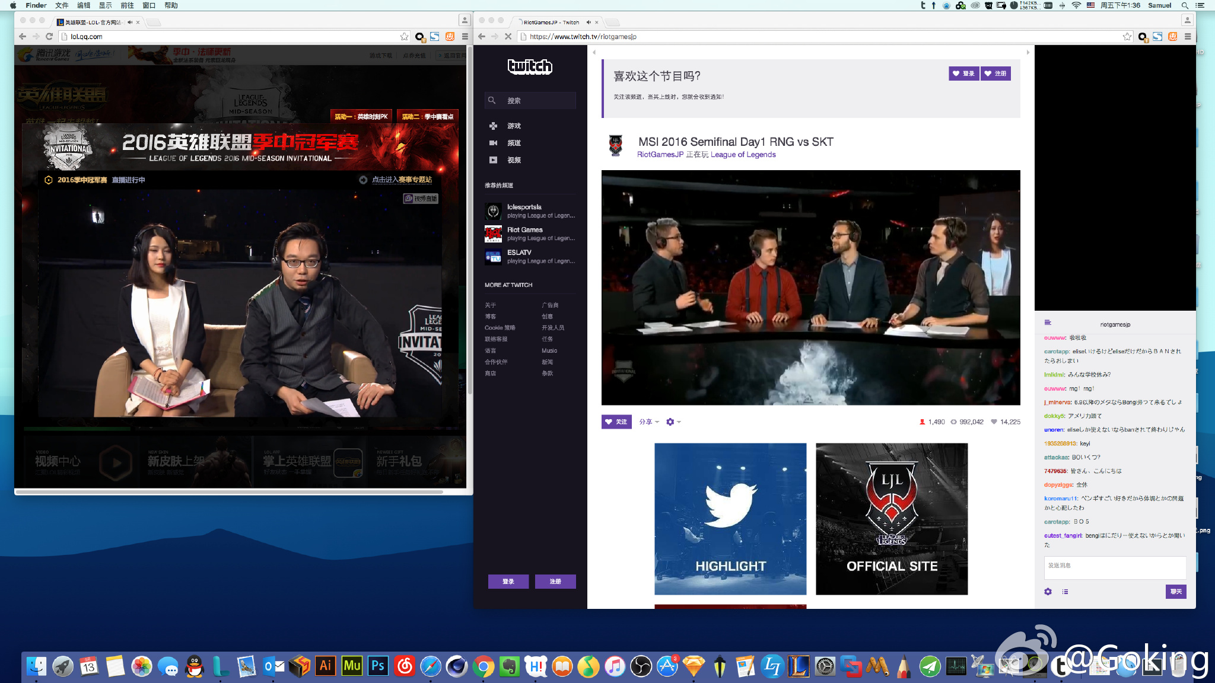
Task: Reload the lol.qq.com page
Action: tap(49, 37)
